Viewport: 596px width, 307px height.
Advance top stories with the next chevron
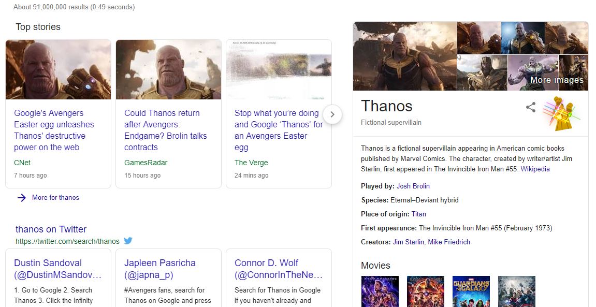[332, 114]
